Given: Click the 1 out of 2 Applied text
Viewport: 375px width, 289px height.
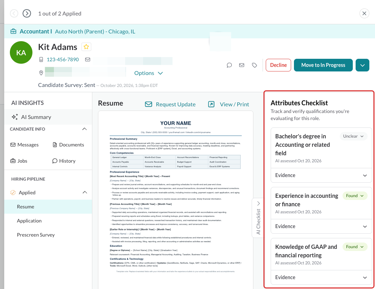Looking at the screenshot, I should coord(60,14).
